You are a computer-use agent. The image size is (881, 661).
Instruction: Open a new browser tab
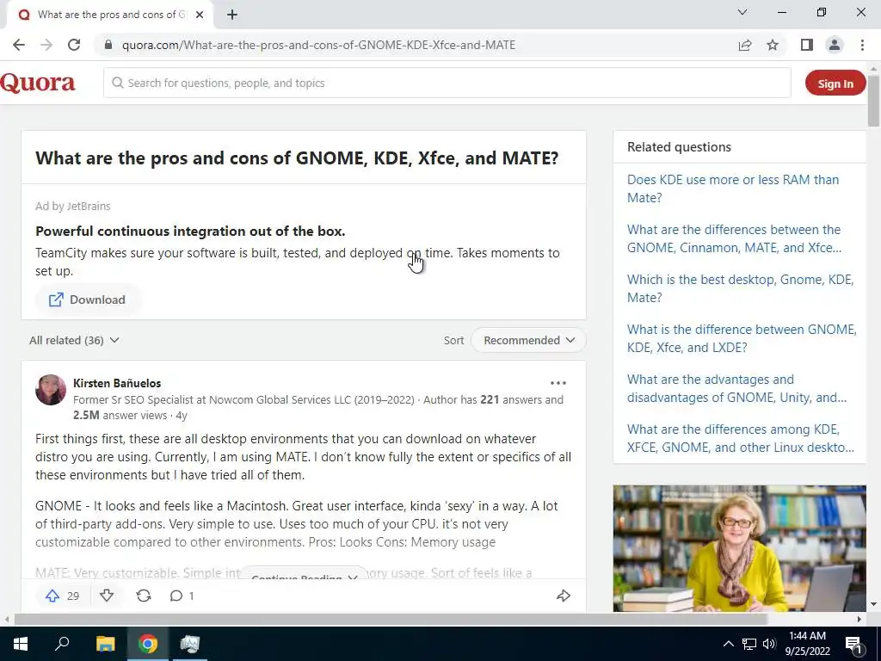pyautogui.click(x=232, y=15)
